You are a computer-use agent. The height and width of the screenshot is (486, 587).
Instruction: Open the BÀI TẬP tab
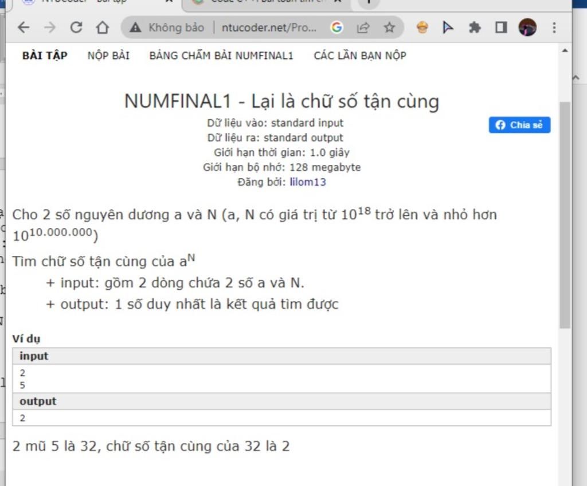[x=45, y=56]
